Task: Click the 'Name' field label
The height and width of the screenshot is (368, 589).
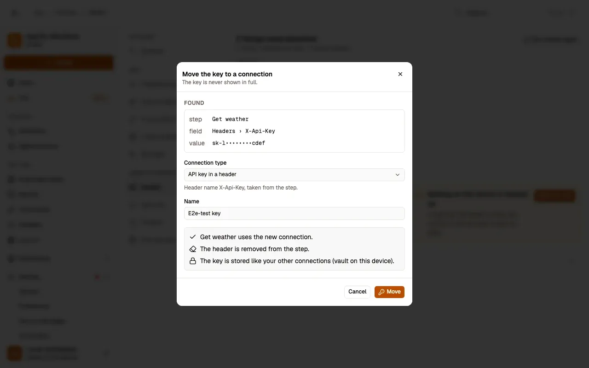Action: click(191, 201)
